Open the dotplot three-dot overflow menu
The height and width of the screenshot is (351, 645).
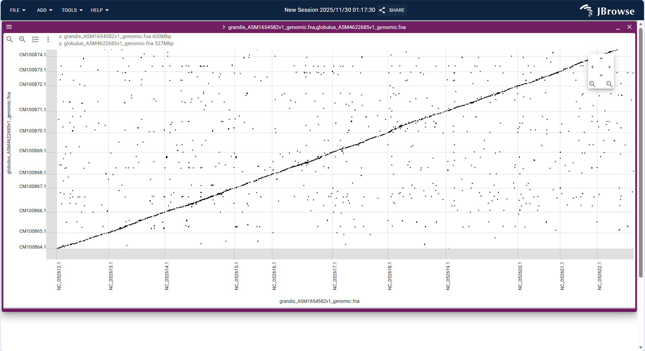tap(48, 39)
